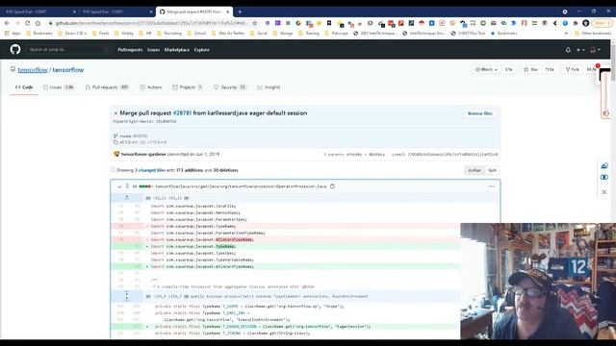This screenshot has height=346, width=616.
Task: Open Issues in the top navigation
Action: point(153,50)
